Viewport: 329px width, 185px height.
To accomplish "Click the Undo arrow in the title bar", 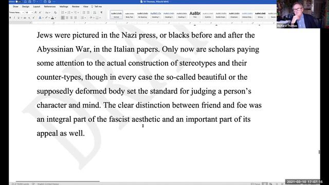I will (x=34, y=2).
